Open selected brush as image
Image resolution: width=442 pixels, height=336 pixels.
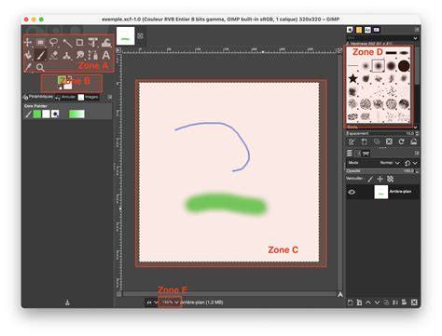(413, 141)
